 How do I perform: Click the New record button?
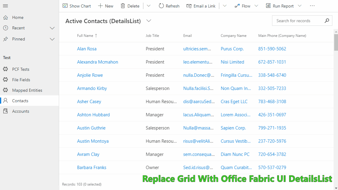(x=106, y=6)
